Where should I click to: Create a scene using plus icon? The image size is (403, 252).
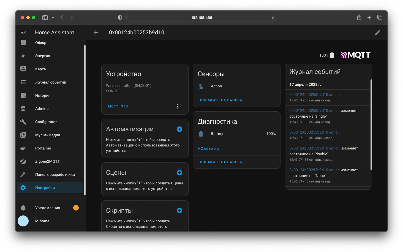pyautogui.click(x=179, y=173)
